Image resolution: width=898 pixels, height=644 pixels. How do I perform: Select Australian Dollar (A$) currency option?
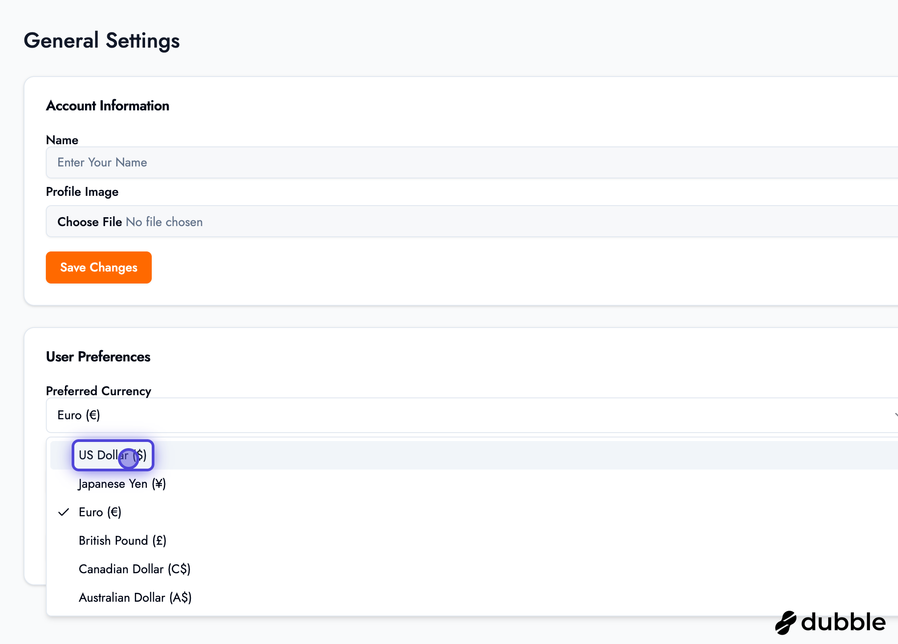click(x=135, y=597)
